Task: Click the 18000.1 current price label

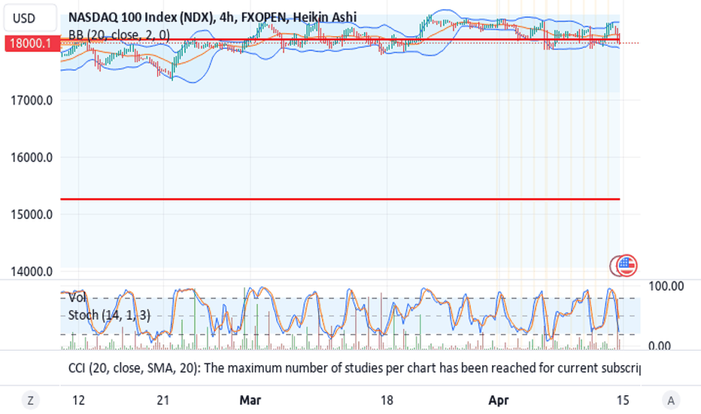Action: [x=32, y=44]
